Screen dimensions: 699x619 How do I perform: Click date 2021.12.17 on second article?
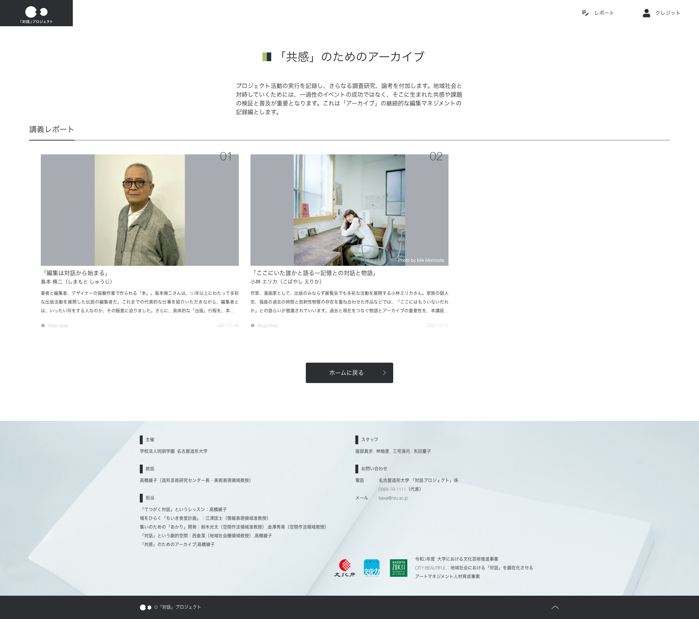click(x=438, y=326)
